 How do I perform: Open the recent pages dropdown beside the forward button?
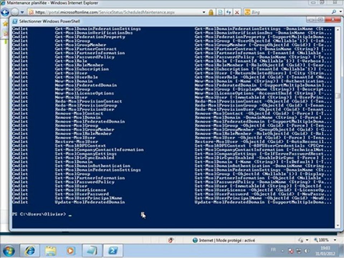click(x=22, y=12)
